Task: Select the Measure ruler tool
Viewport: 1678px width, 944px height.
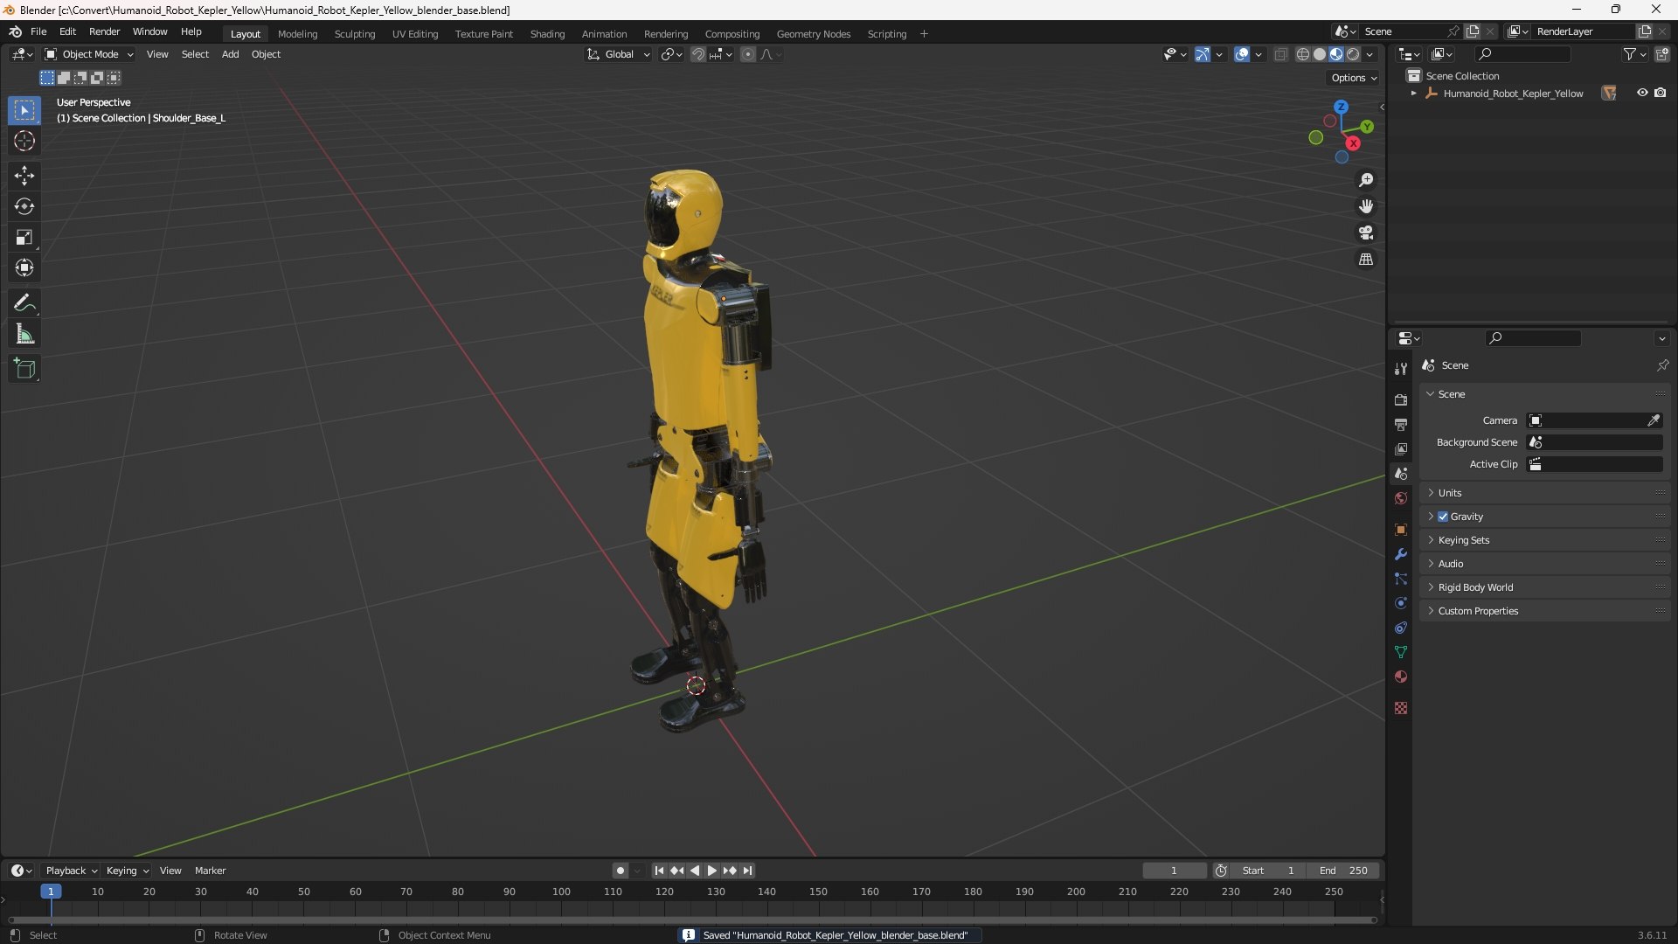Action: click(24, 334)
